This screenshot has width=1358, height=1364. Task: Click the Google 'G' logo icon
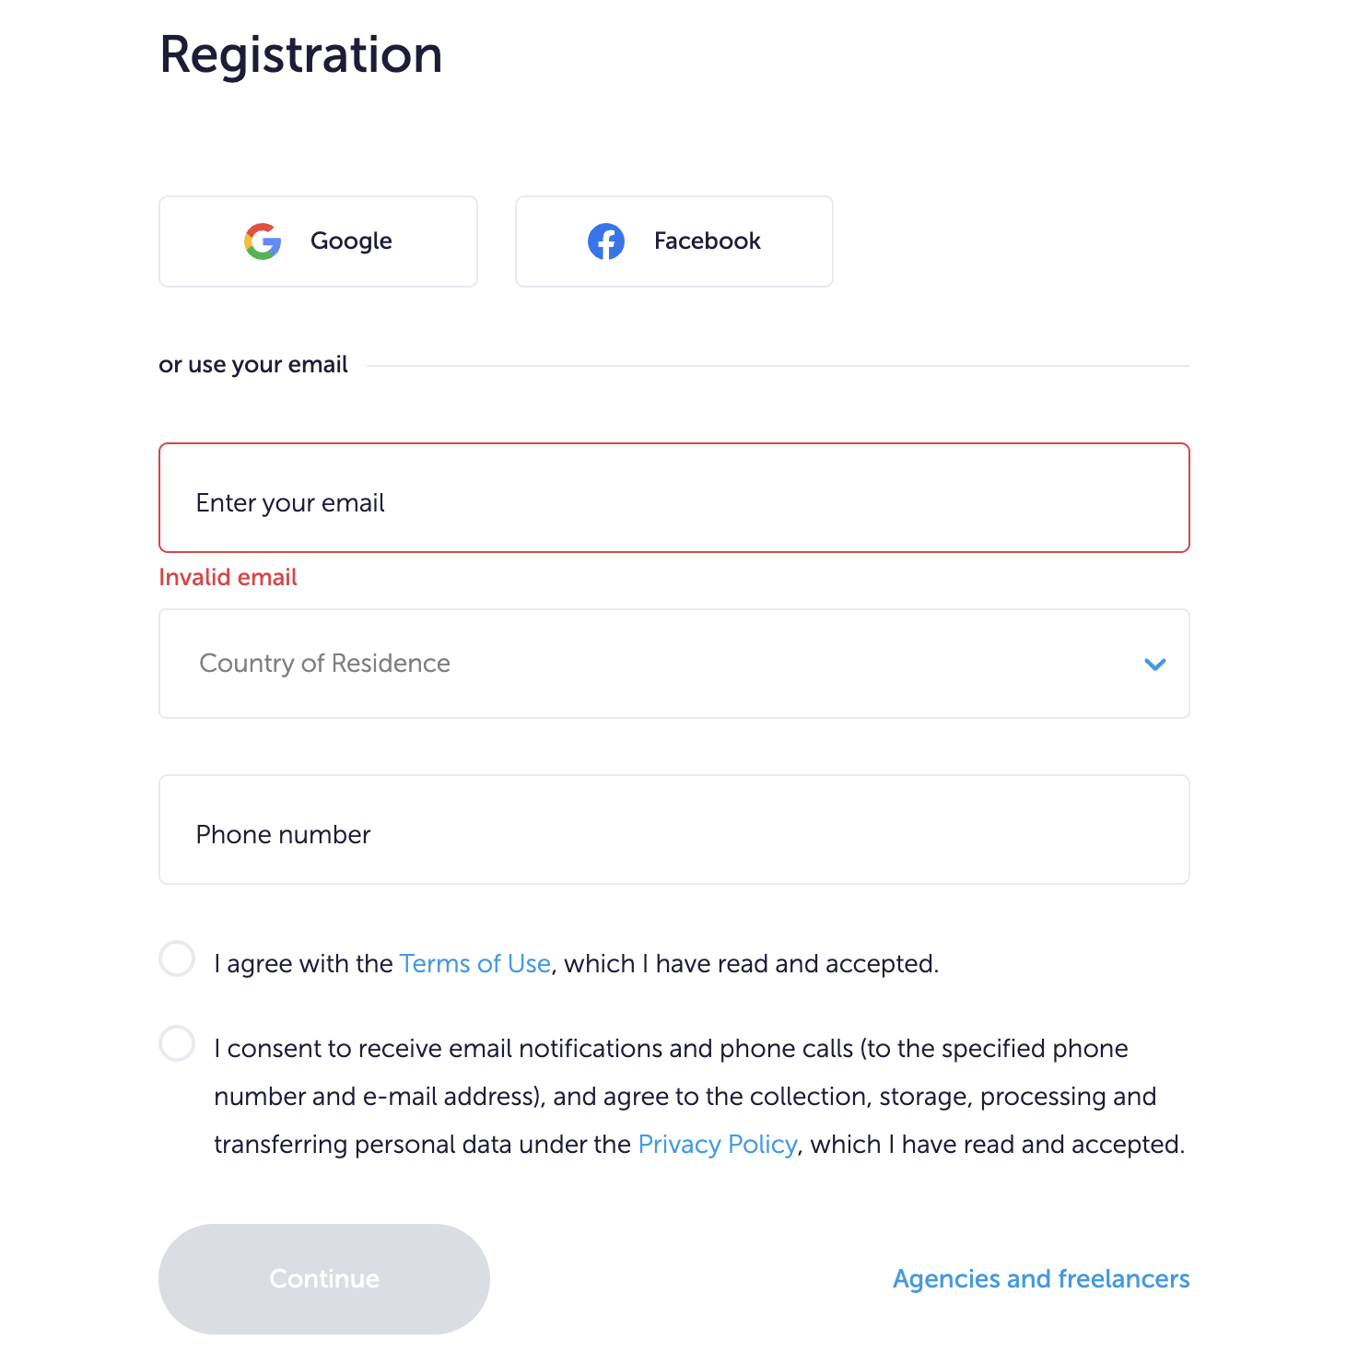pos(263,241)
